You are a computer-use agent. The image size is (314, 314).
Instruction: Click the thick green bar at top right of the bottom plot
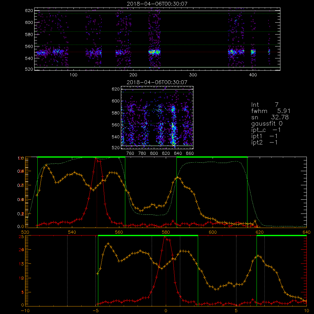pos(282,235)
